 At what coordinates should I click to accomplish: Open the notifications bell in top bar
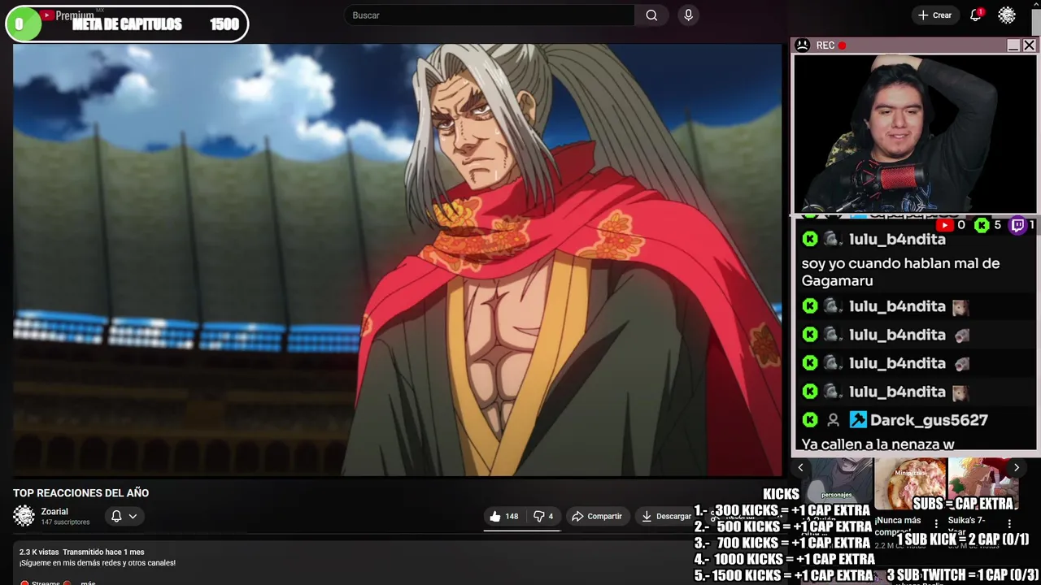pos(975,15)
